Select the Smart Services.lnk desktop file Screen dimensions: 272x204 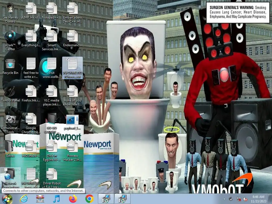52,40
